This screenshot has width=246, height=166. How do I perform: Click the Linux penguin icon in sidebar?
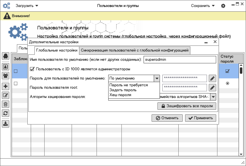6,56
